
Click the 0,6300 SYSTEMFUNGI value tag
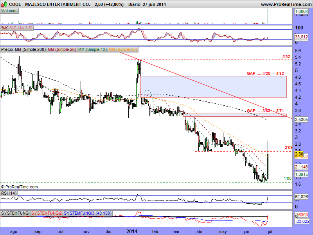tap(303, 215)
